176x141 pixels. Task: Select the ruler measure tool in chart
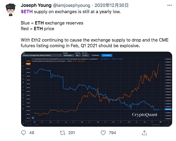(23, 87)
